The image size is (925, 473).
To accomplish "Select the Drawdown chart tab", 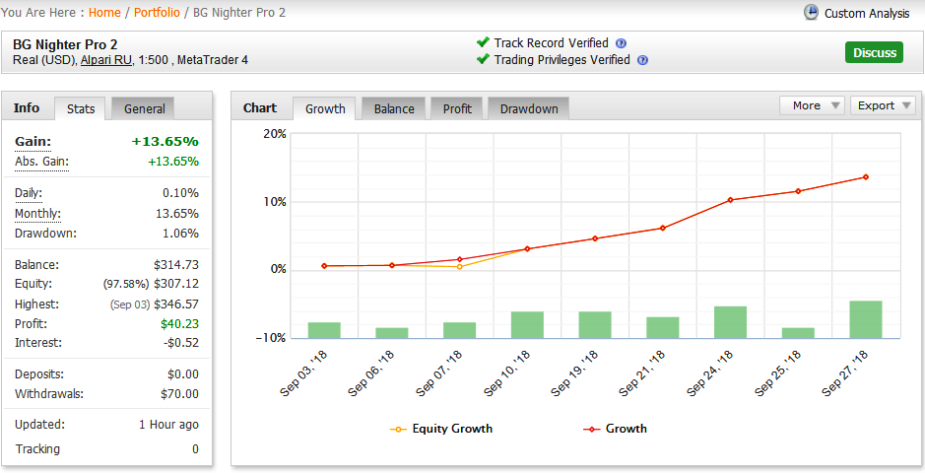I will (x=529, y=109).
